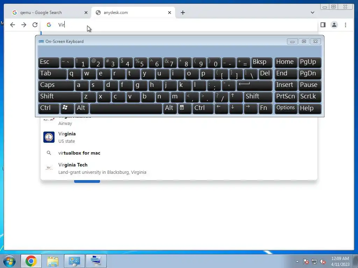Click Chrome's forward arrow
The width and height of the screenshot is (358, 268).
(x=24, y=25)
